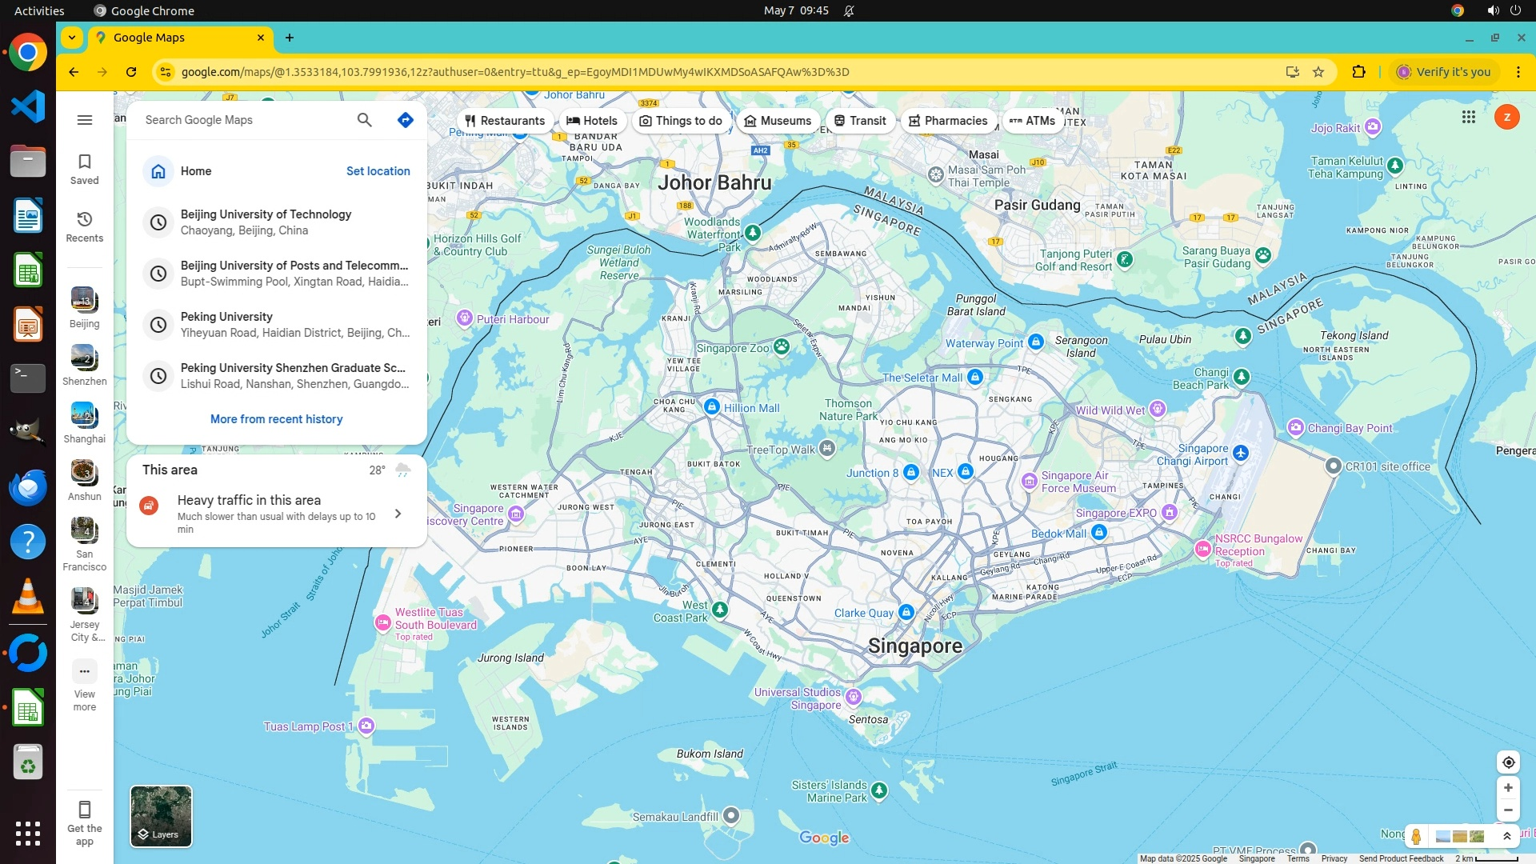
Task: Toggle the Transit filter chip
Action: 860,121
